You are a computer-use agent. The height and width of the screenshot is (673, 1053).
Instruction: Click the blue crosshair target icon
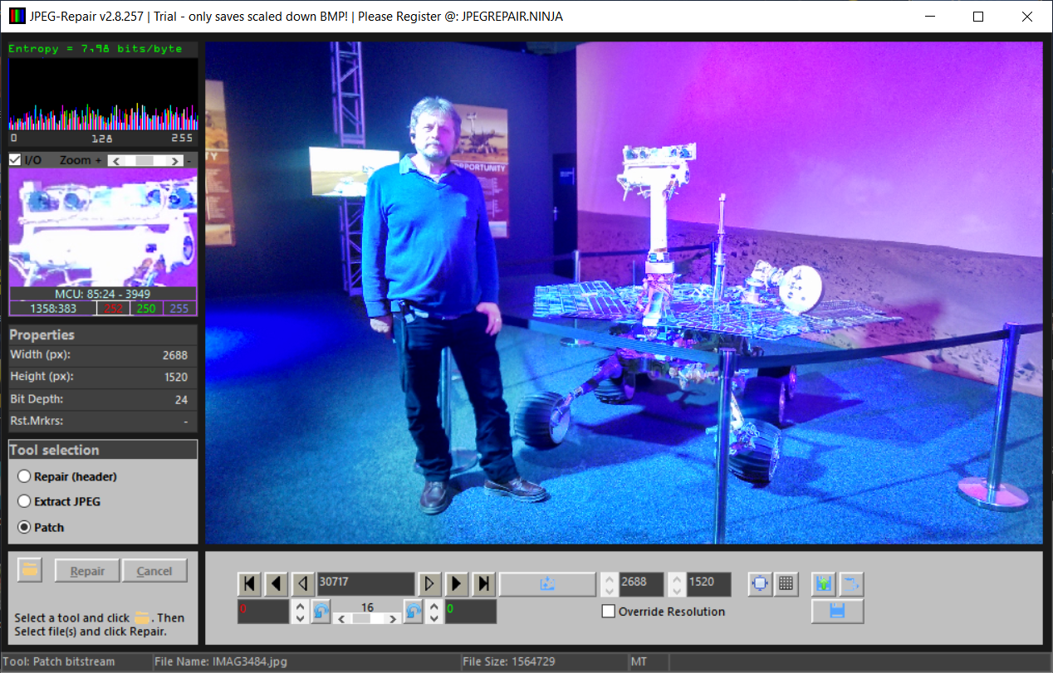(x=760, y=584)
